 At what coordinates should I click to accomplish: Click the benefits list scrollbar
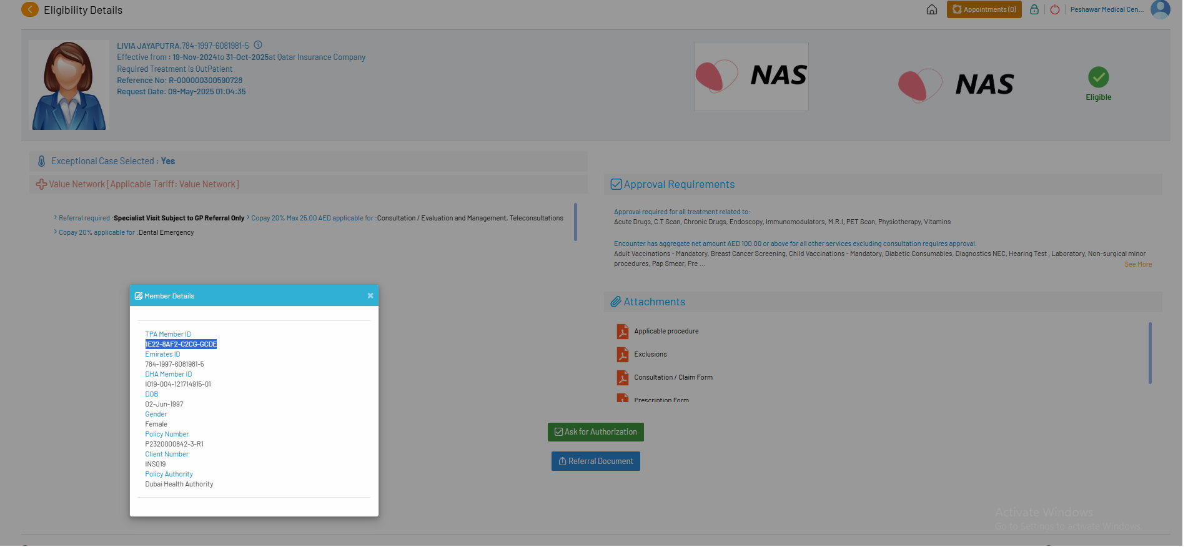pos(575,222)
